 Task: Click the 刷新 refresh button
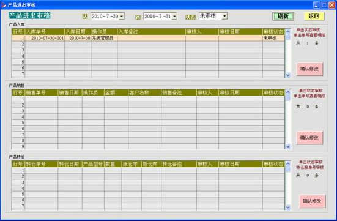pos(283,16)
